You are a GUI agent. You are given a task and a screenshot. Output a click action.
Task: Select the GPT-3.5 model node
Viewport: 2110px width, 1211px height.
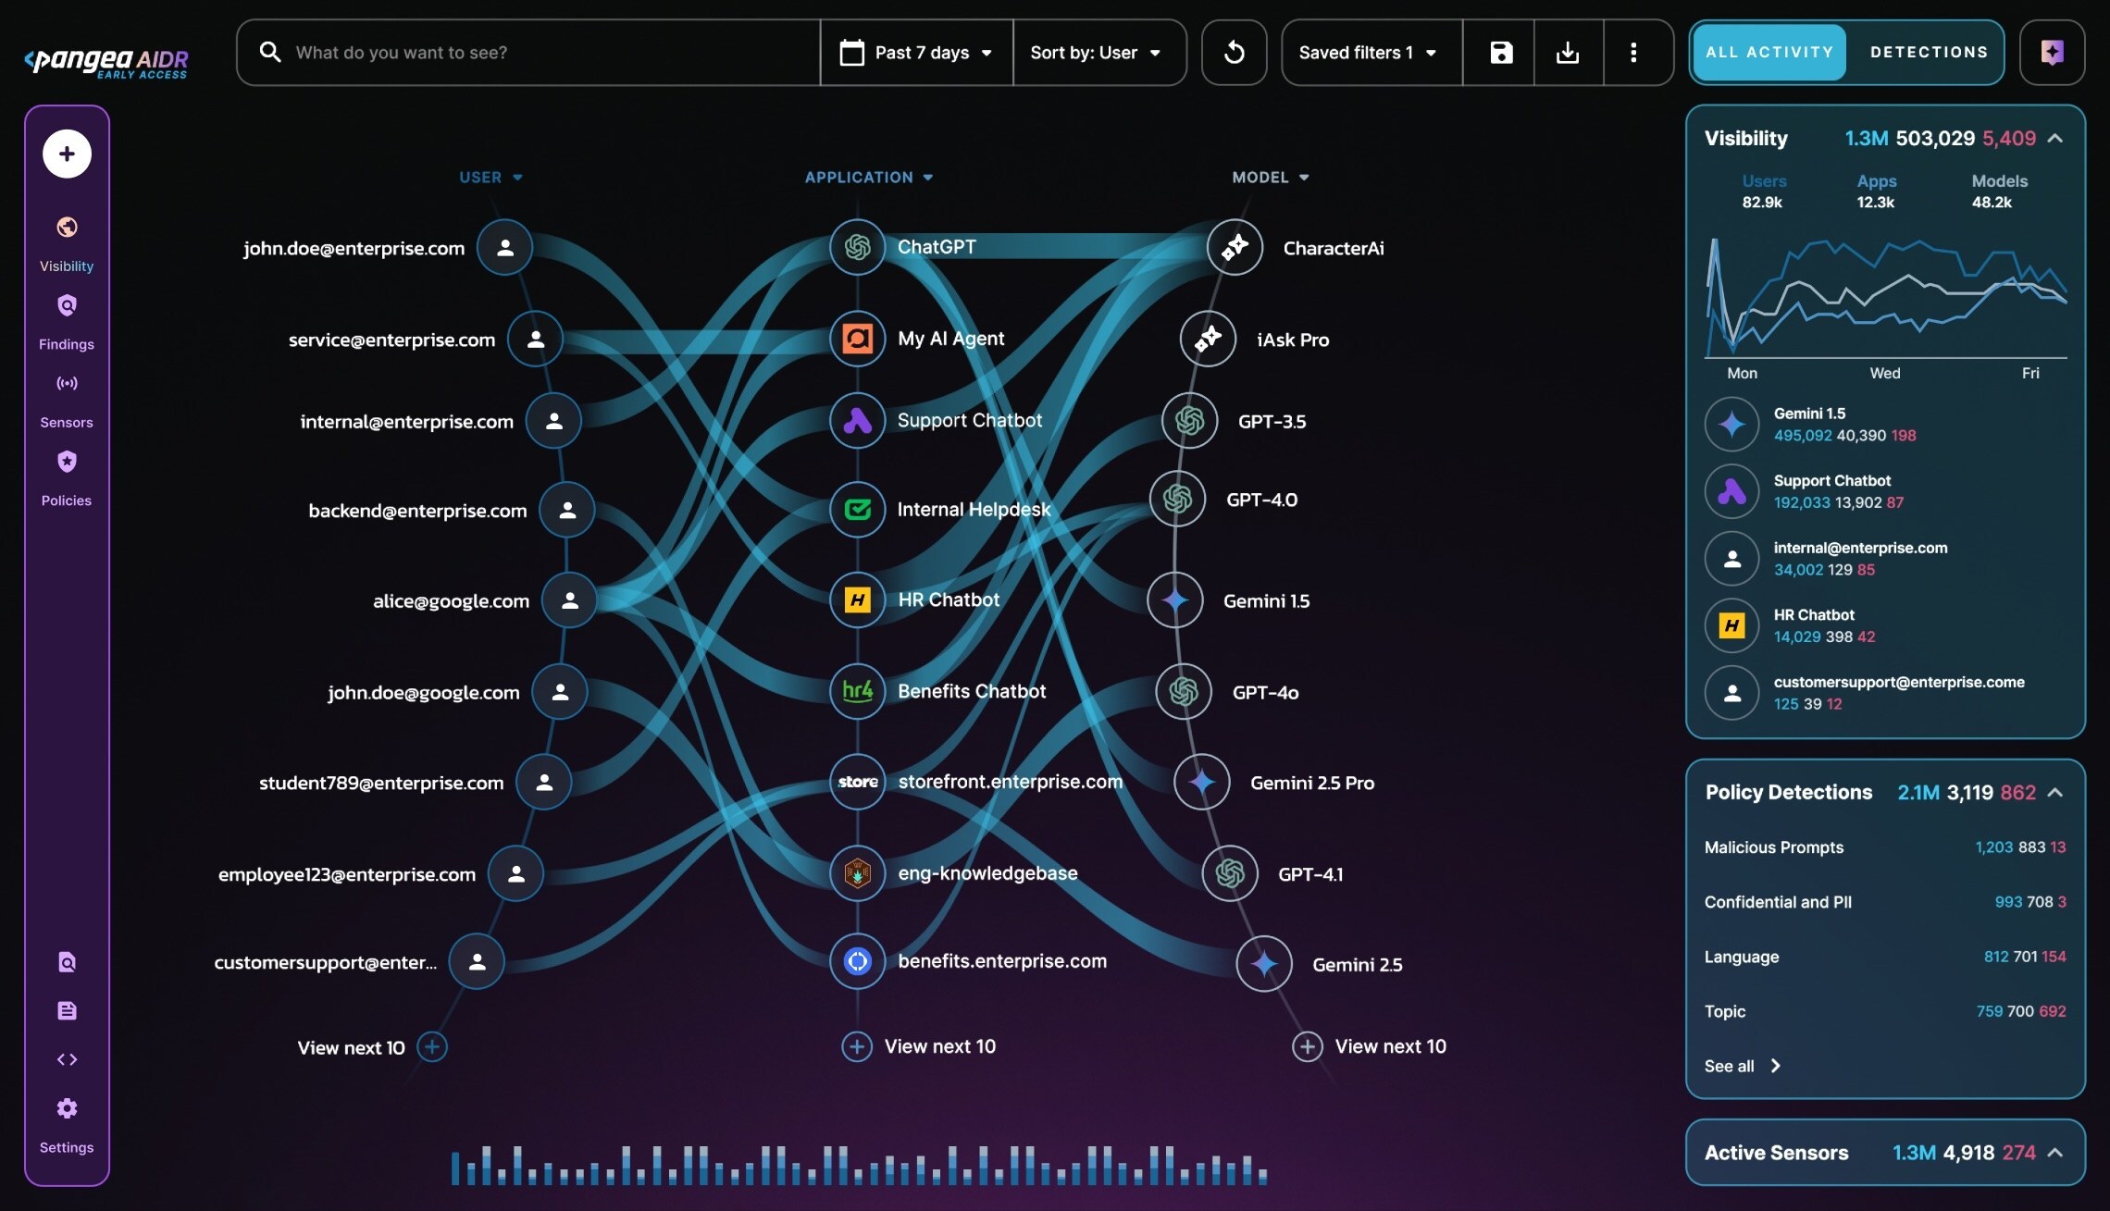click(x=1189, y=420)
